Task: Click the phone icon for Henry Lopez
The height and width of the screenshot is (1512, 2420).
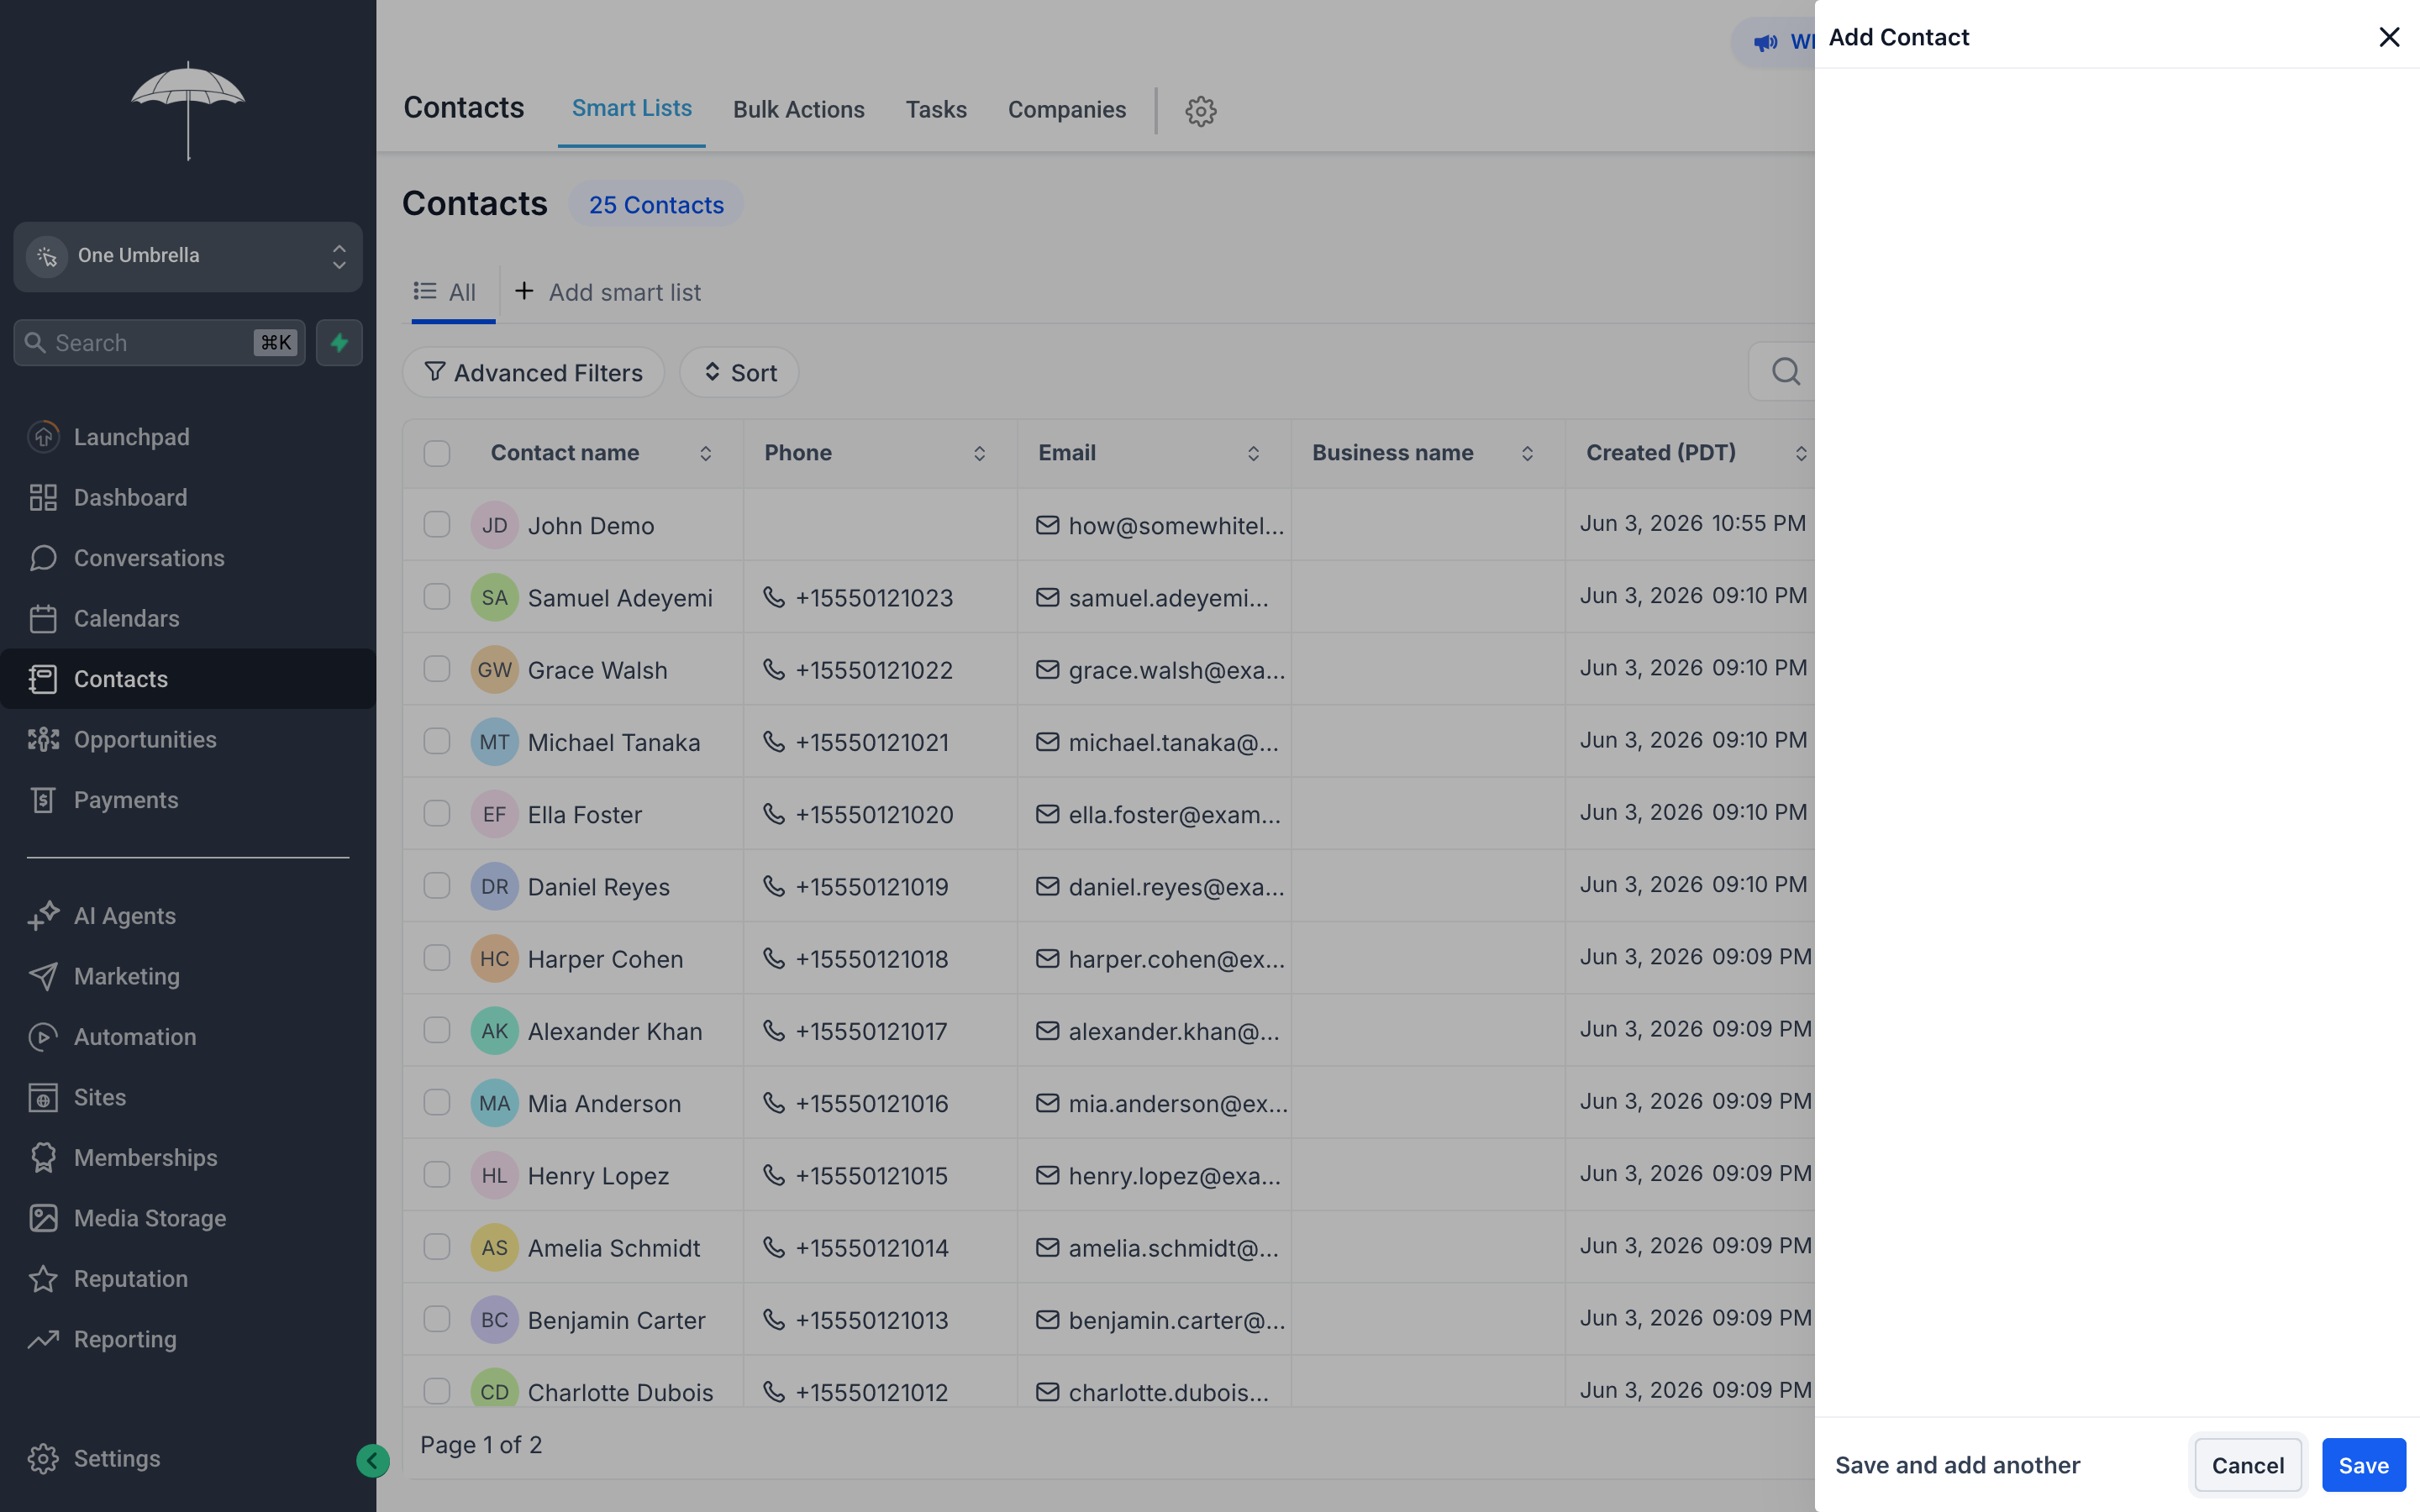Action: point(773,1175)
